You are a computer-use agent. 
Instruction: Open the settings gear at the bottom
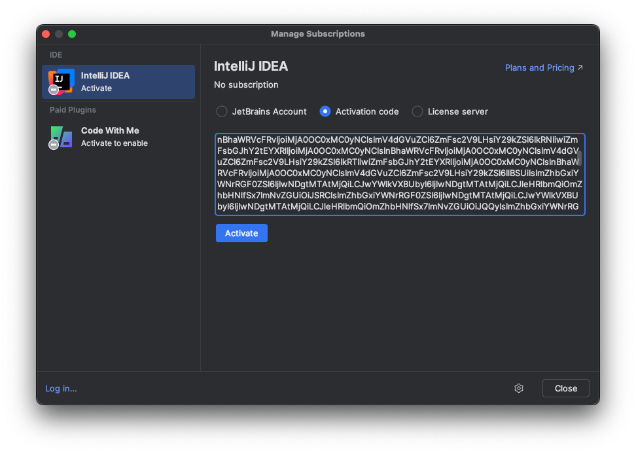click(519, 388)
